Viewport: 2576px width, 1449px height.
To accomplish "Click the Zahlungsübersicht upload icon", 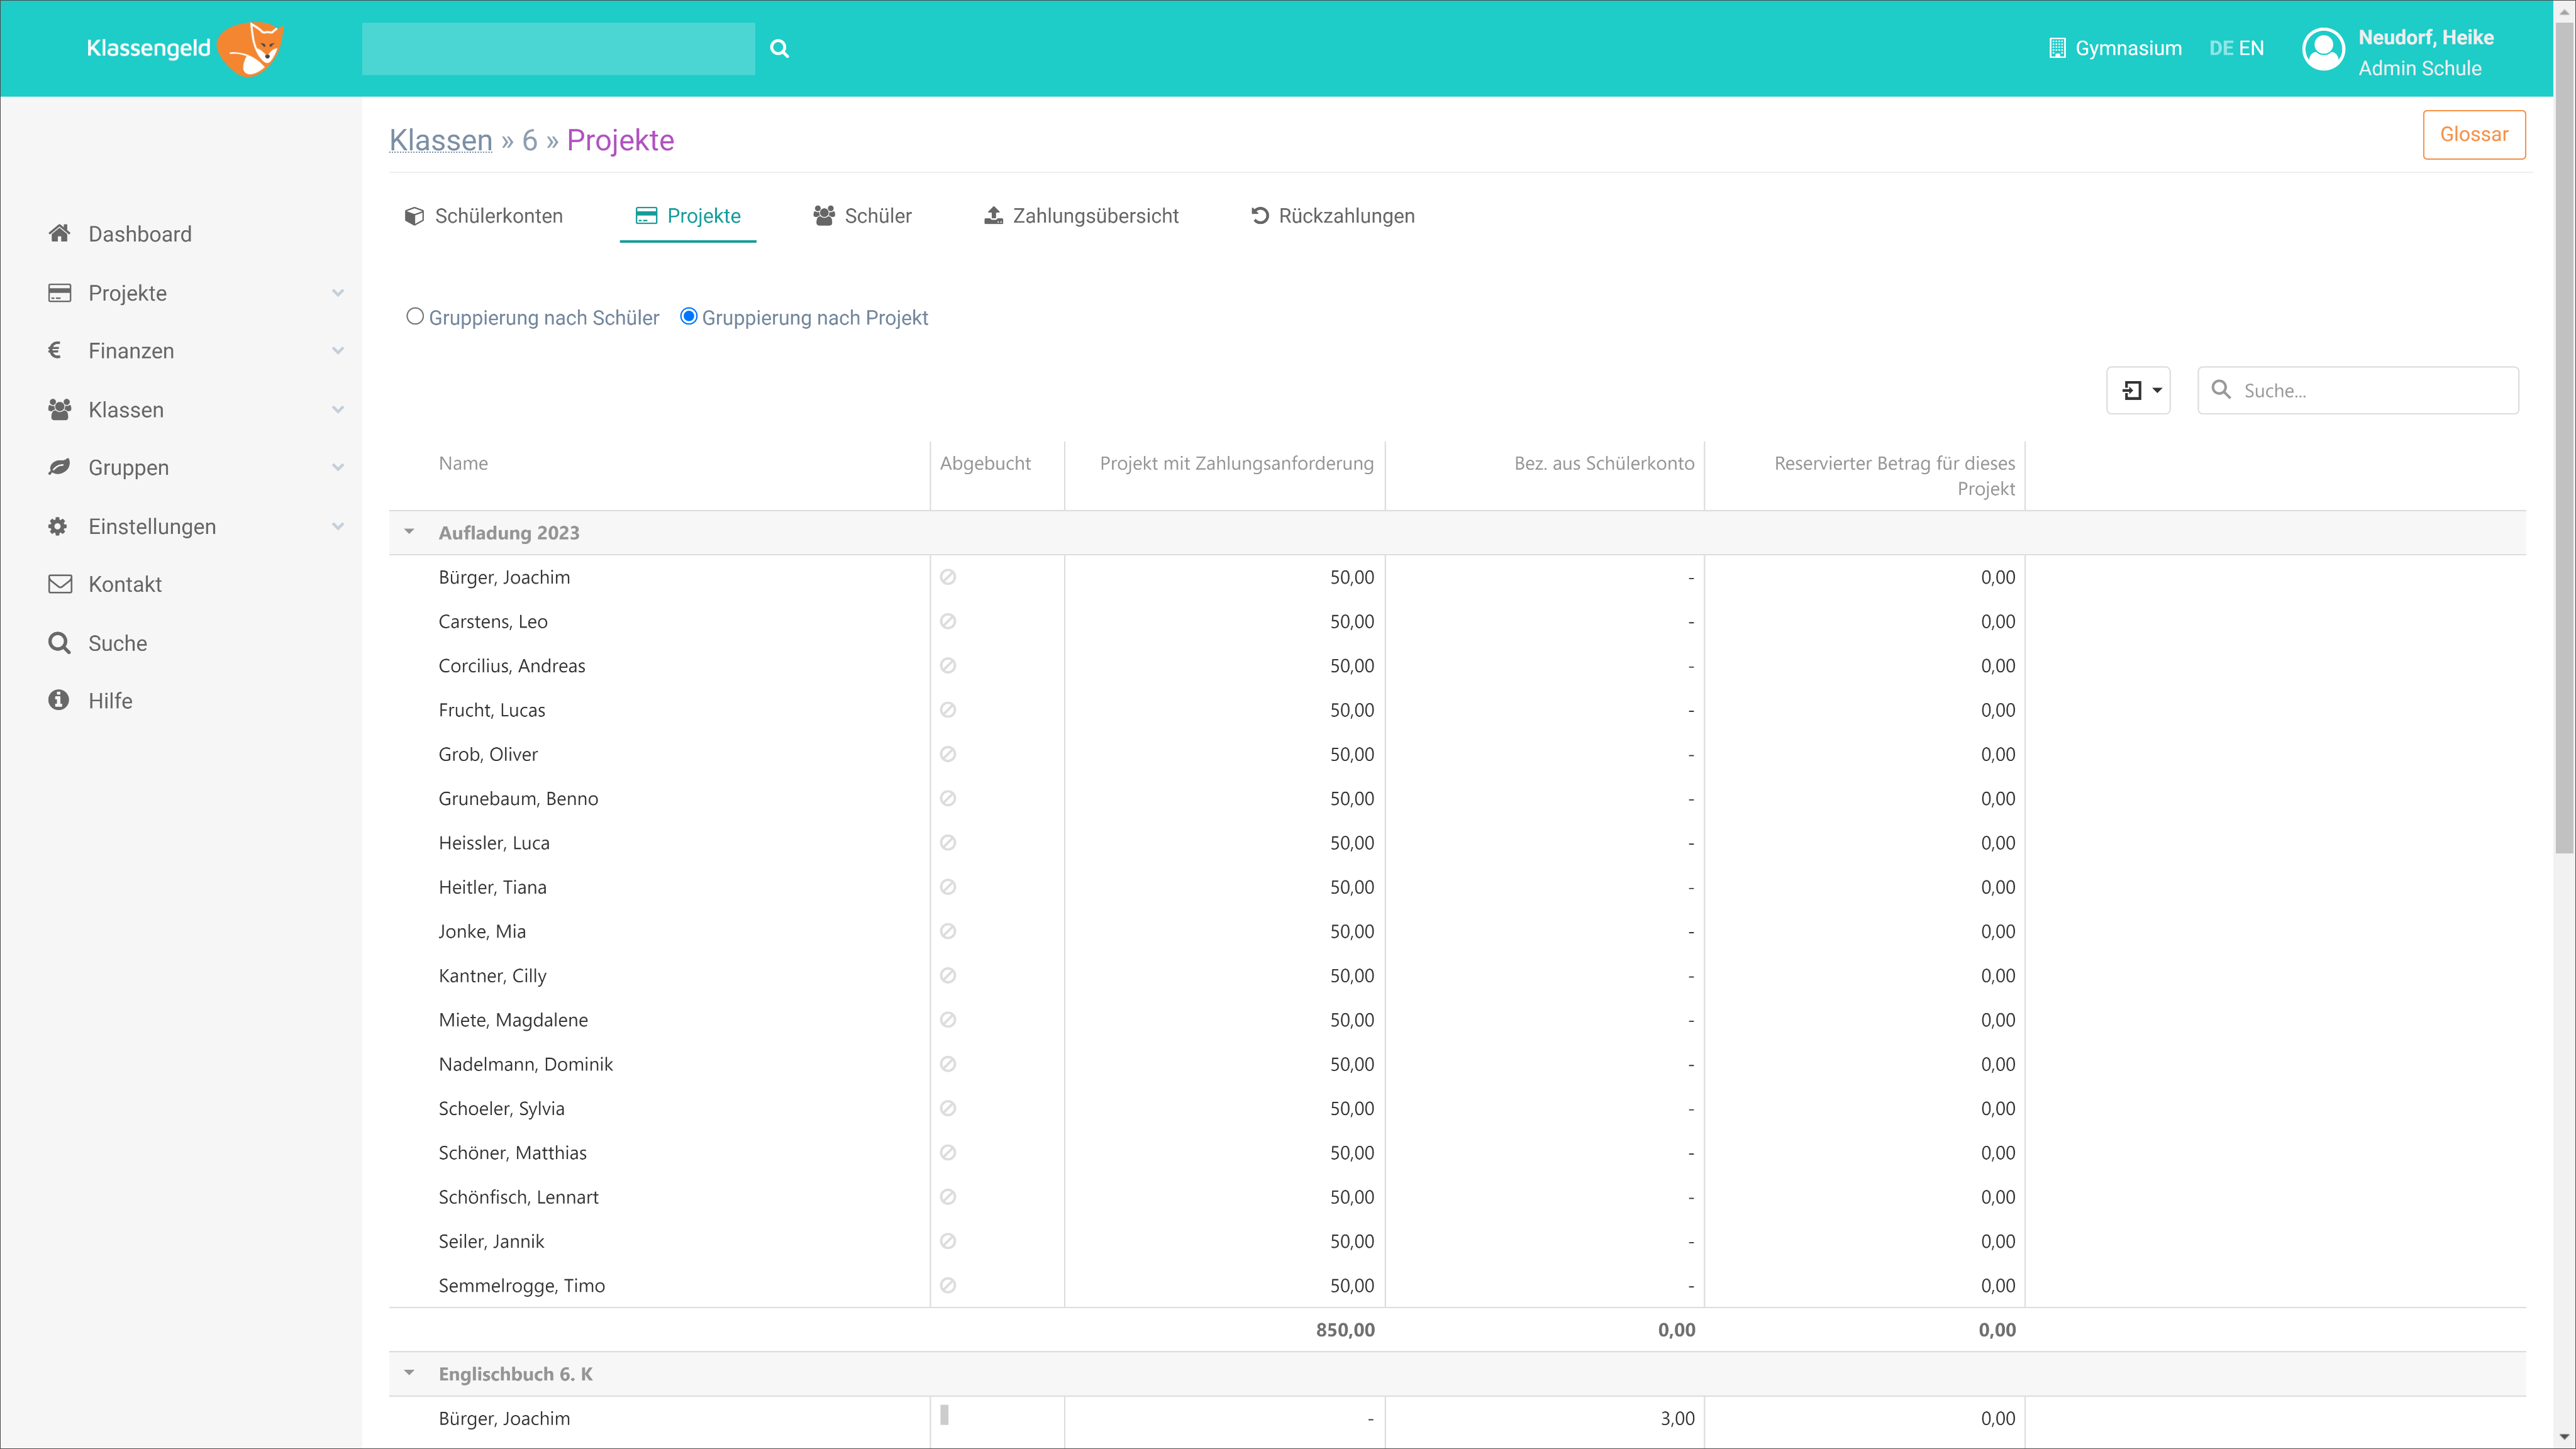I will coord(993,216).
